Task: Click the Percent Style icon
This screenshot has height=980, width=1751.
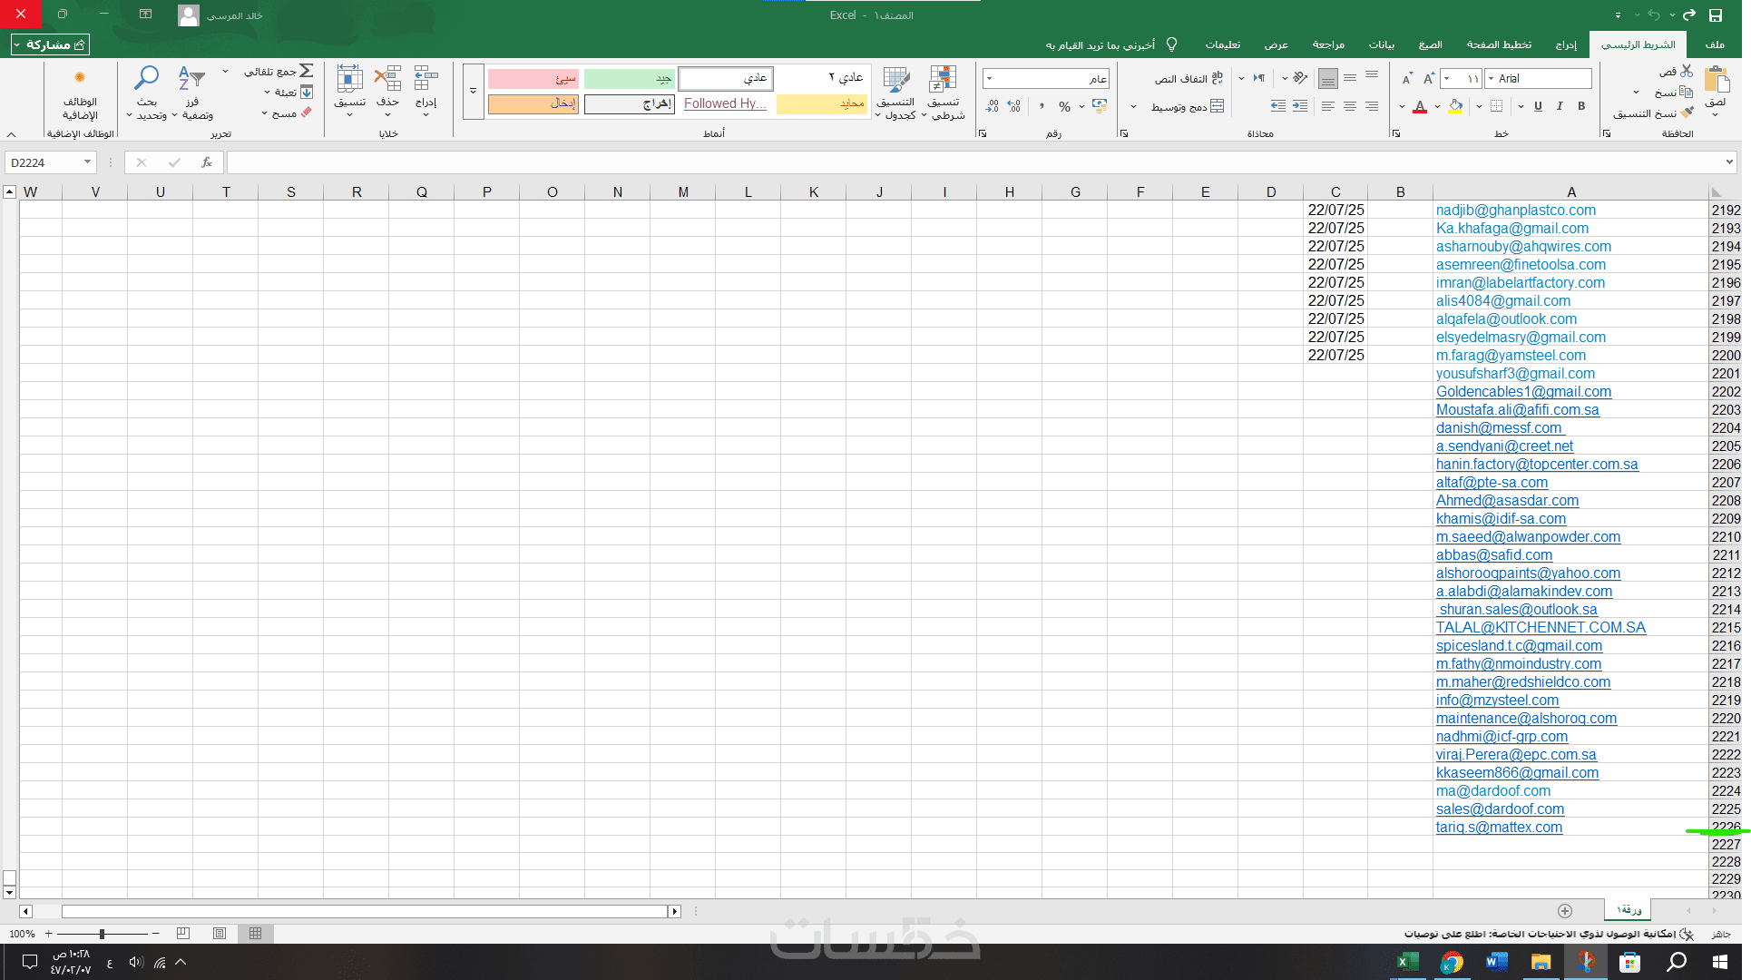Action: (x=1064, y=107)
